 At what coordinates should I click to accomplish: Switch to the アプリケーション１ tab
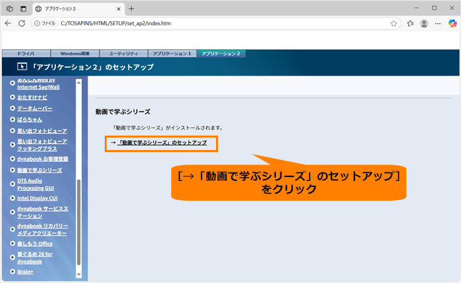(172, 53)
